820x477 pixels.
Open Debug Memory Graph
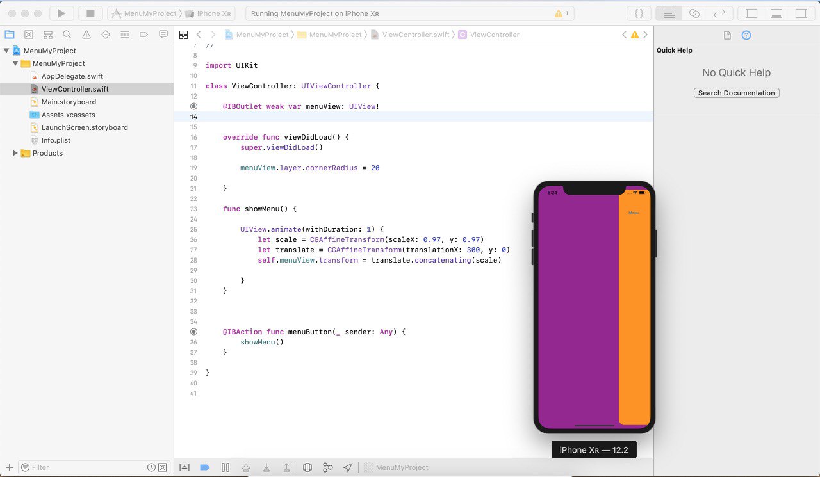pos(328,467)
